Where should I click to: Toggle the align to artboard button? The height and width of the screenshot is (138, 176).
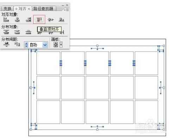tap(56, 44)
